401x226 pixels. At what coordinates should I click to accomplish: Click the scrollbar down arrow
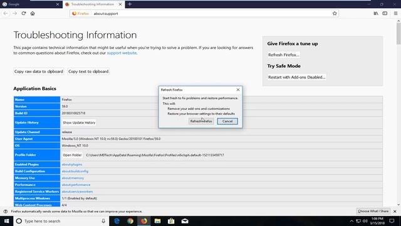point(398,205)
